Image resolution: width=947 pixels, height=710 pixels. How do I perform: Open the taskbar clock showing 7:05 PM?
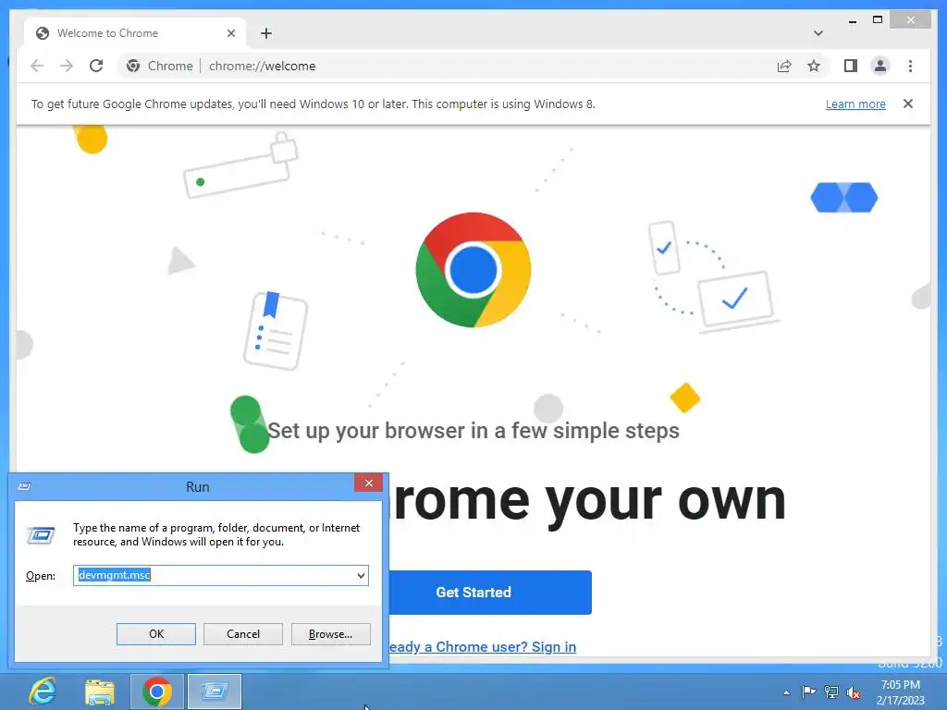[x=901, y=692]
